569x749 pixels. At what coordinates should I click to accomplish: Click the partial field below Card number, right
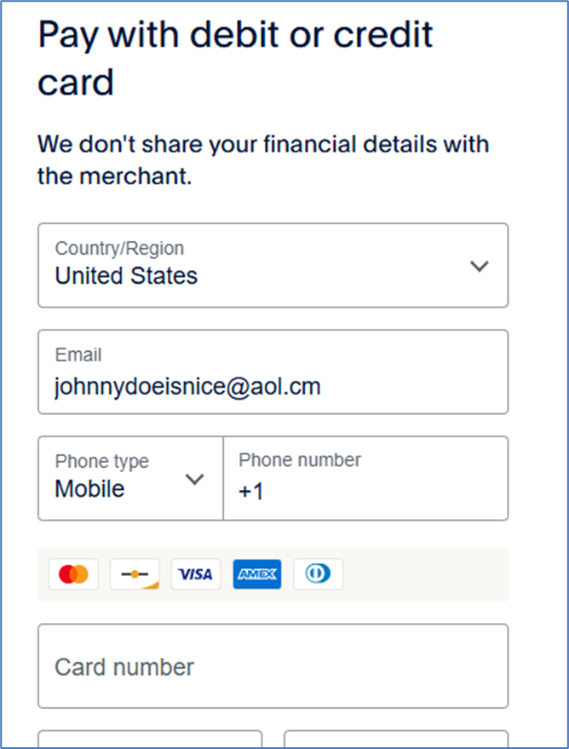(396, 740)
